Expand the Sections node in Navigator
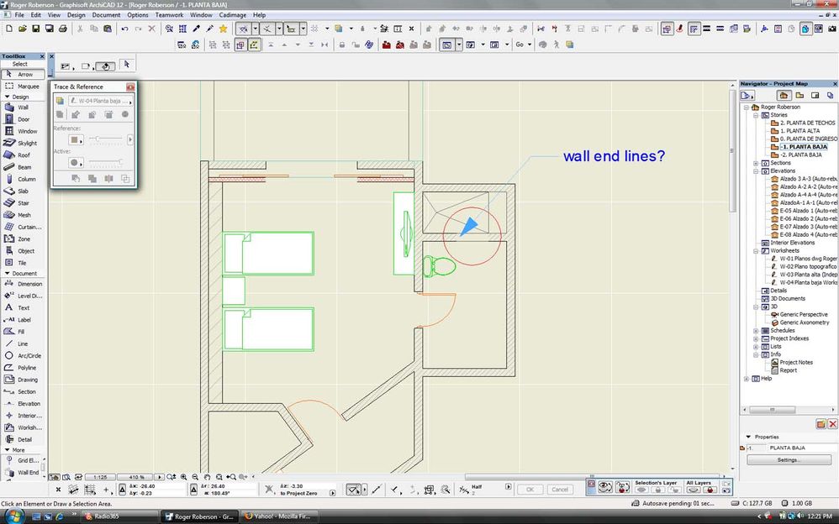This screenshot has width=839, height=524. [756, 163]
